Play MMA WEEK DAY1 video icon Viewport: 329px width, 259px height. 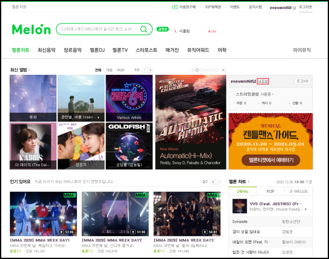pos(61,232)
